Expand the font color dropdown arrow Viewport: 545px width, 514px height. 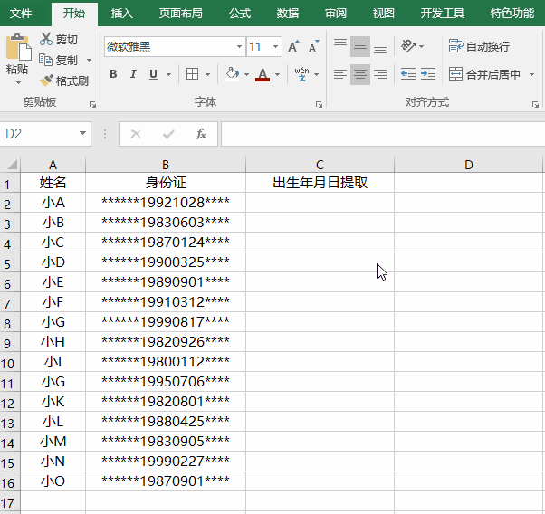[x=277, y=74]
